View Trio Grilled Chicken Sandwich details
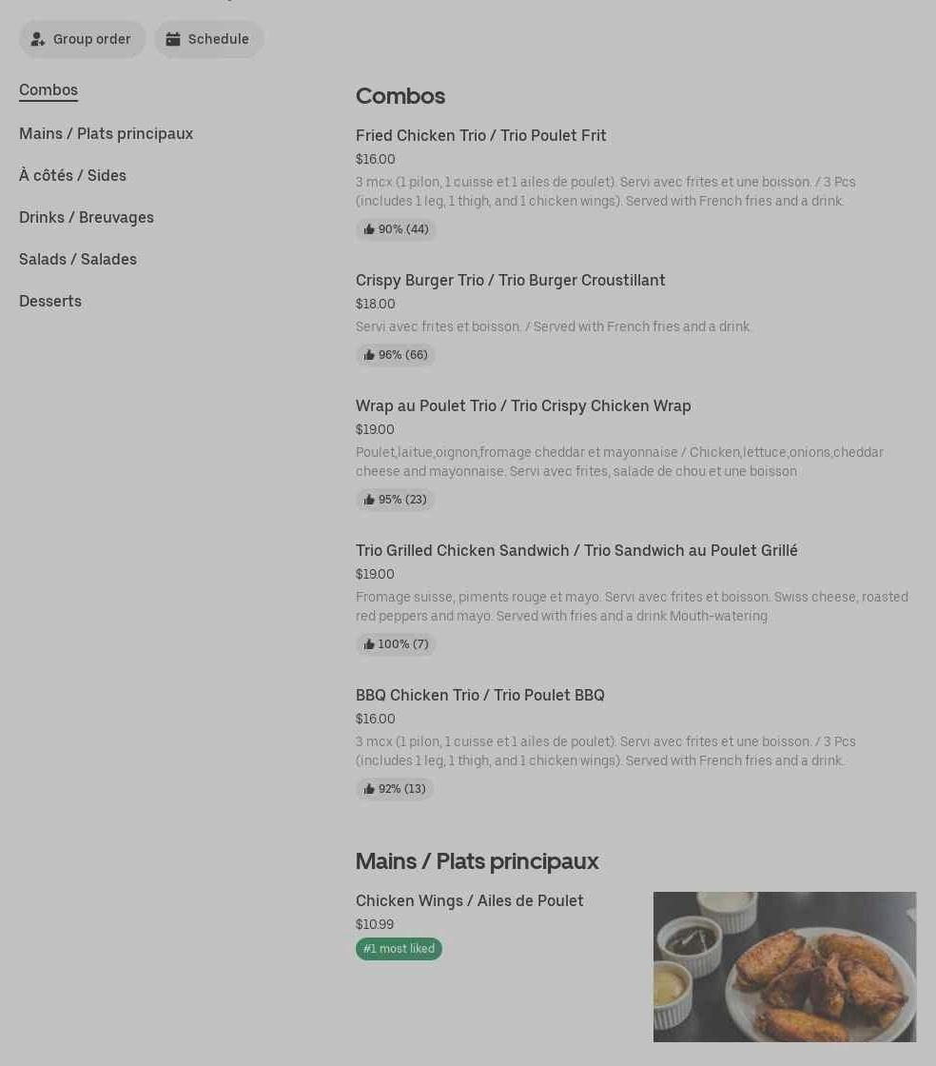This screenshot has height=1066, width=936. [x=576, y=550]
